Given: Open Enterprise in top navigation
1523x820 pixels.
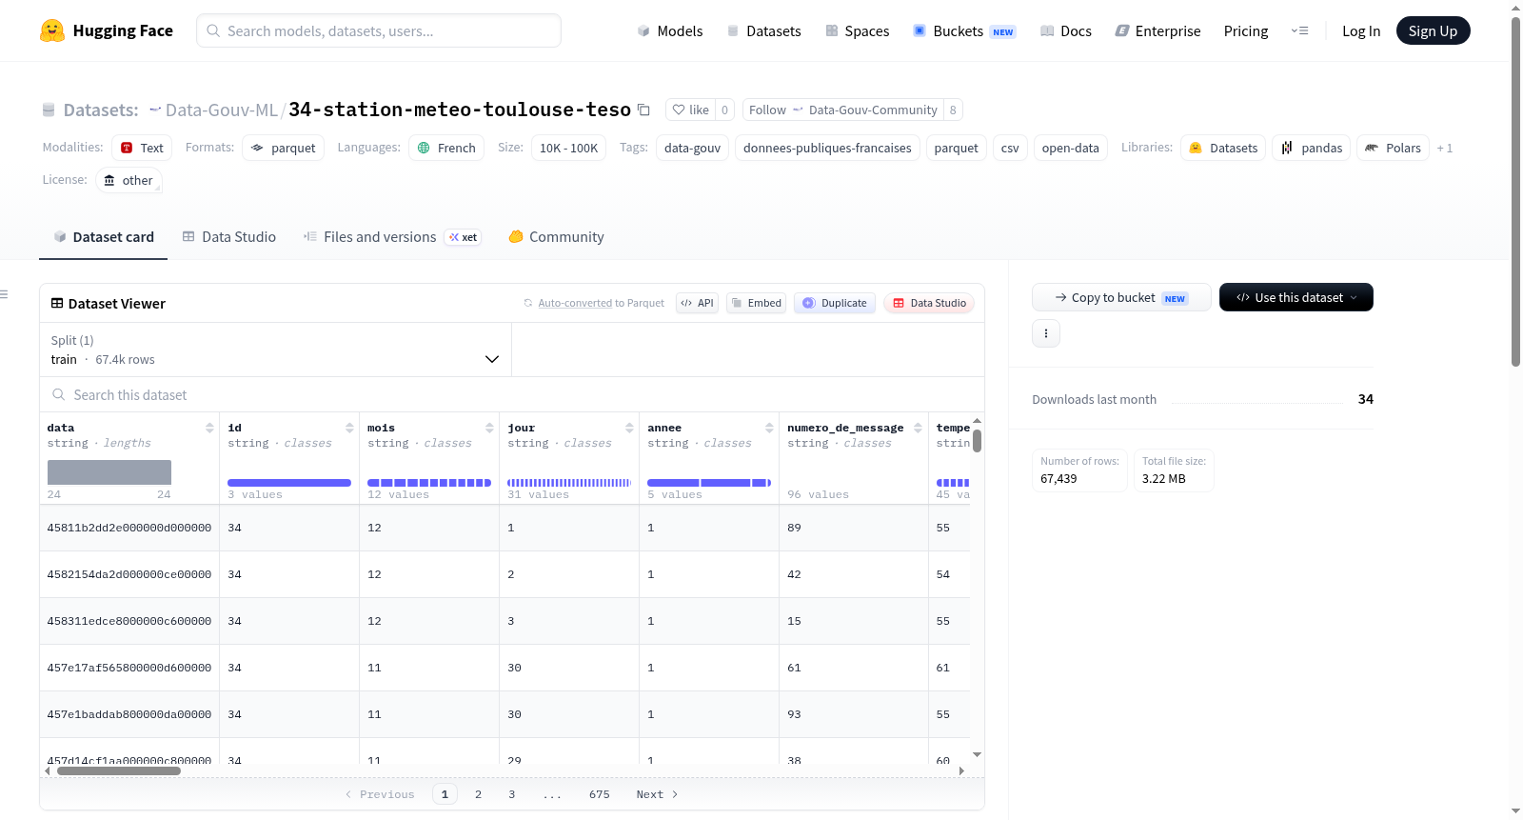Looking at the screenshot, I should 1157,31.
